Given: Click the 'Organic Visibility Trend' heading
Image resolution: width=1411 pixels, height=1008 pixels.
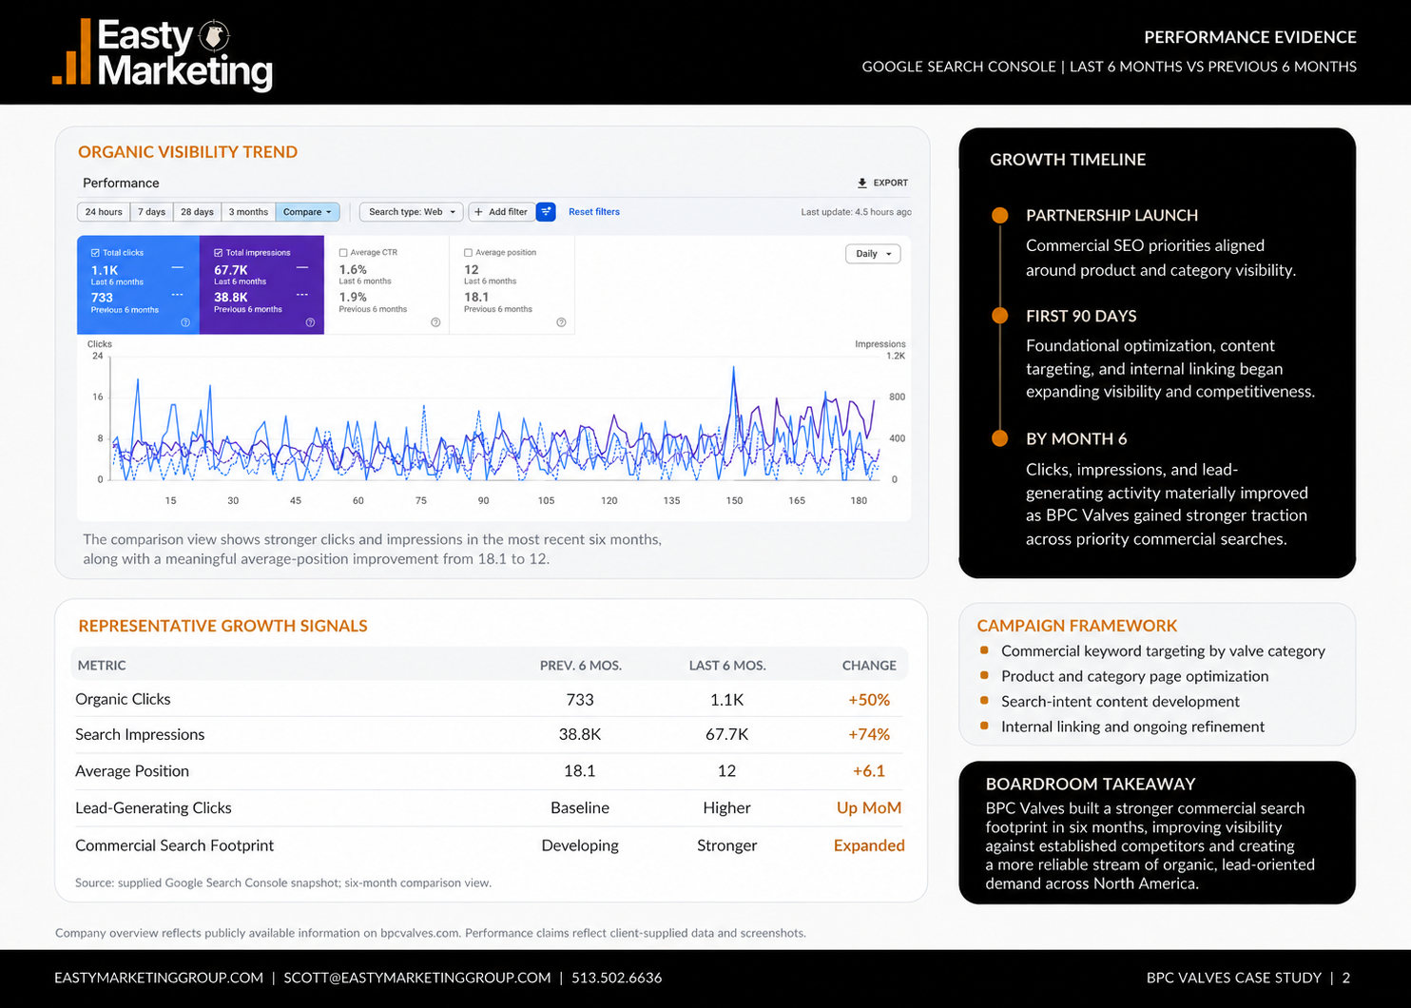Looking at the screenshot, I should click(x=188, y=152).
